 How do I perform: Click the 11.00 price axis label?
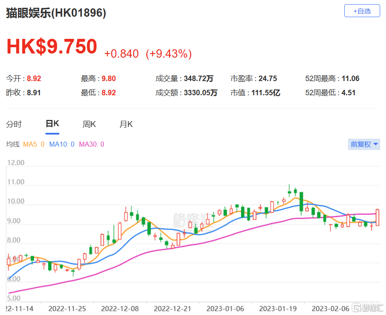pos(16,182)
